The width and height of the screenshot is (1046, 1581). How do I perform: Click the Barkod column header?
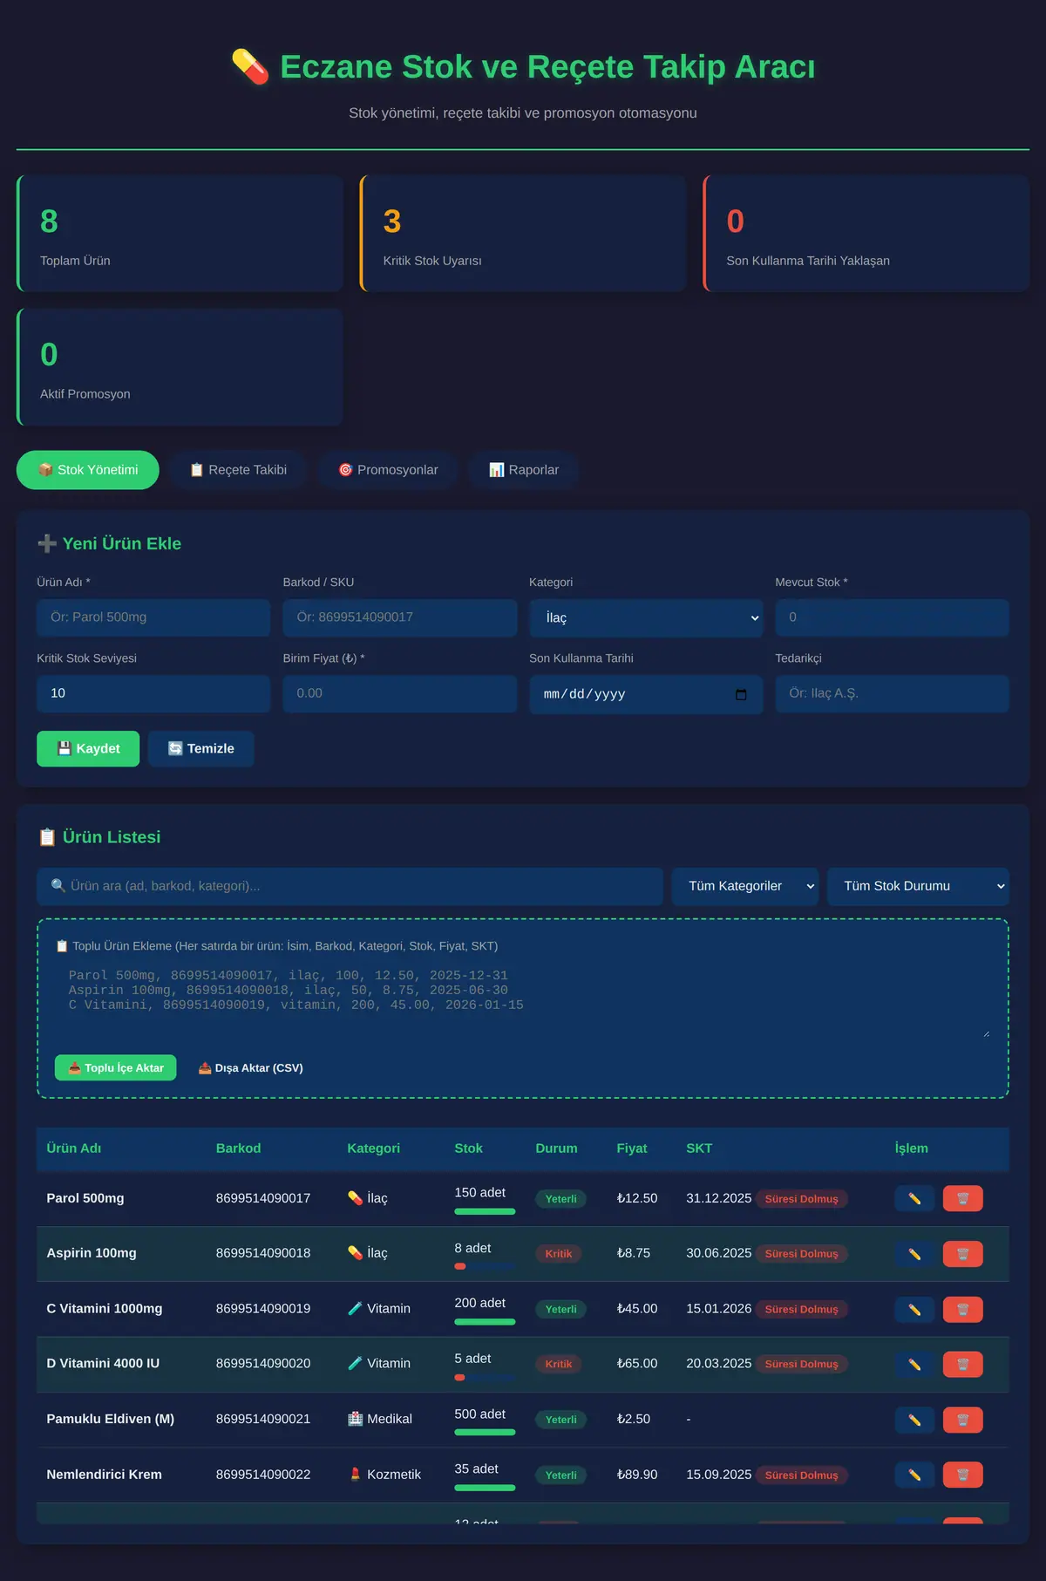tap(238, 1148)
